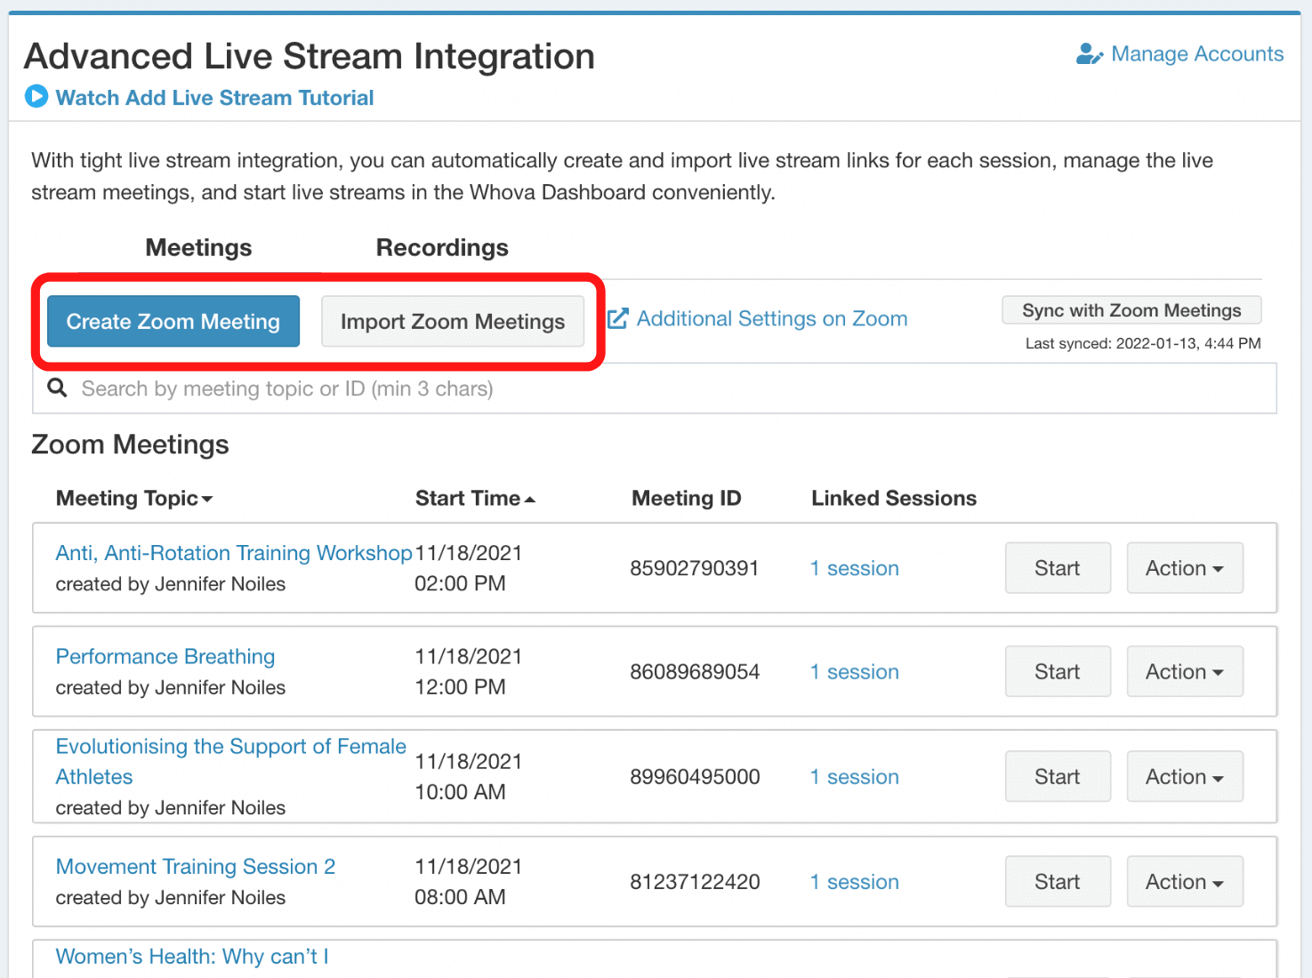Click the Manage Accounts user icon

1089,54
